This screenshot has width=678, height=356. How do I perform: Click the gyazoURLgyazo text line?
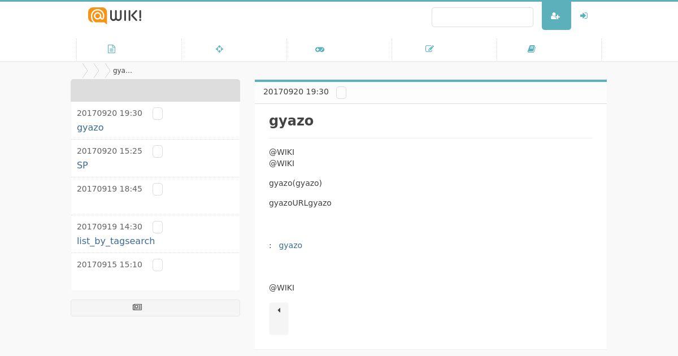[300, 203]
